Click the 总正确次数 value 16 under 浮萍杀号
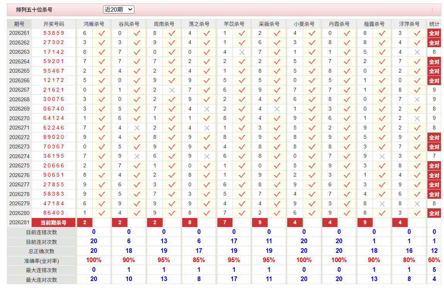 [x=409, y=251]
